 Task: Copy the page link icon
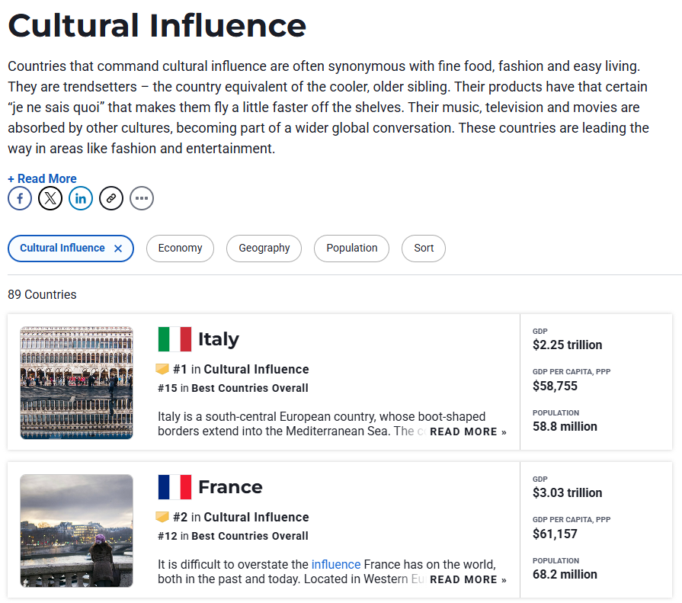tap(111, 199)
